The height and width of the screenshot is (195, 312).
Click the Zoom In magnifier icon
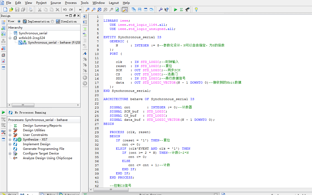tap(87, 10)
